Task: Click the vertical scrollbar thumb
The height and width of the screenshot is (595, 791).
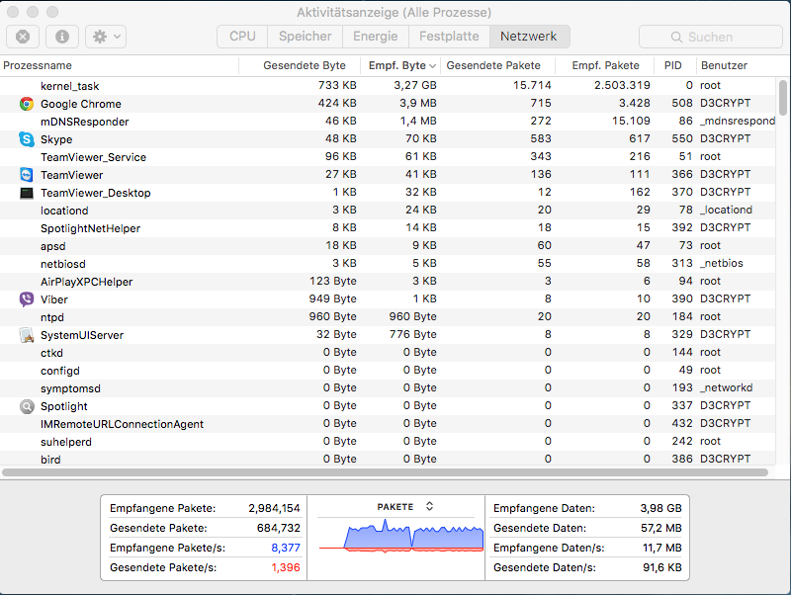Action: point(783,98)
